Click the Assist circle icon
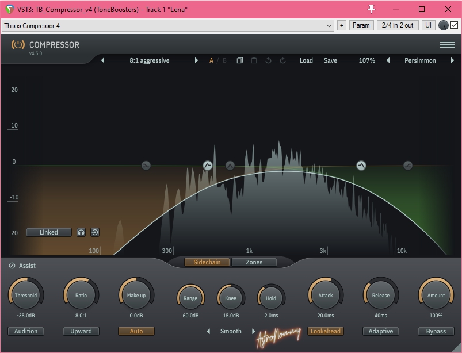The height and width of the screenshot is (353, 462). (x=12, y=266)
